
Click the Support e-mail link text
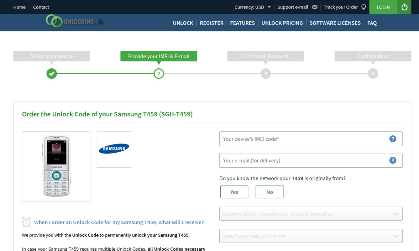[293, 7]
